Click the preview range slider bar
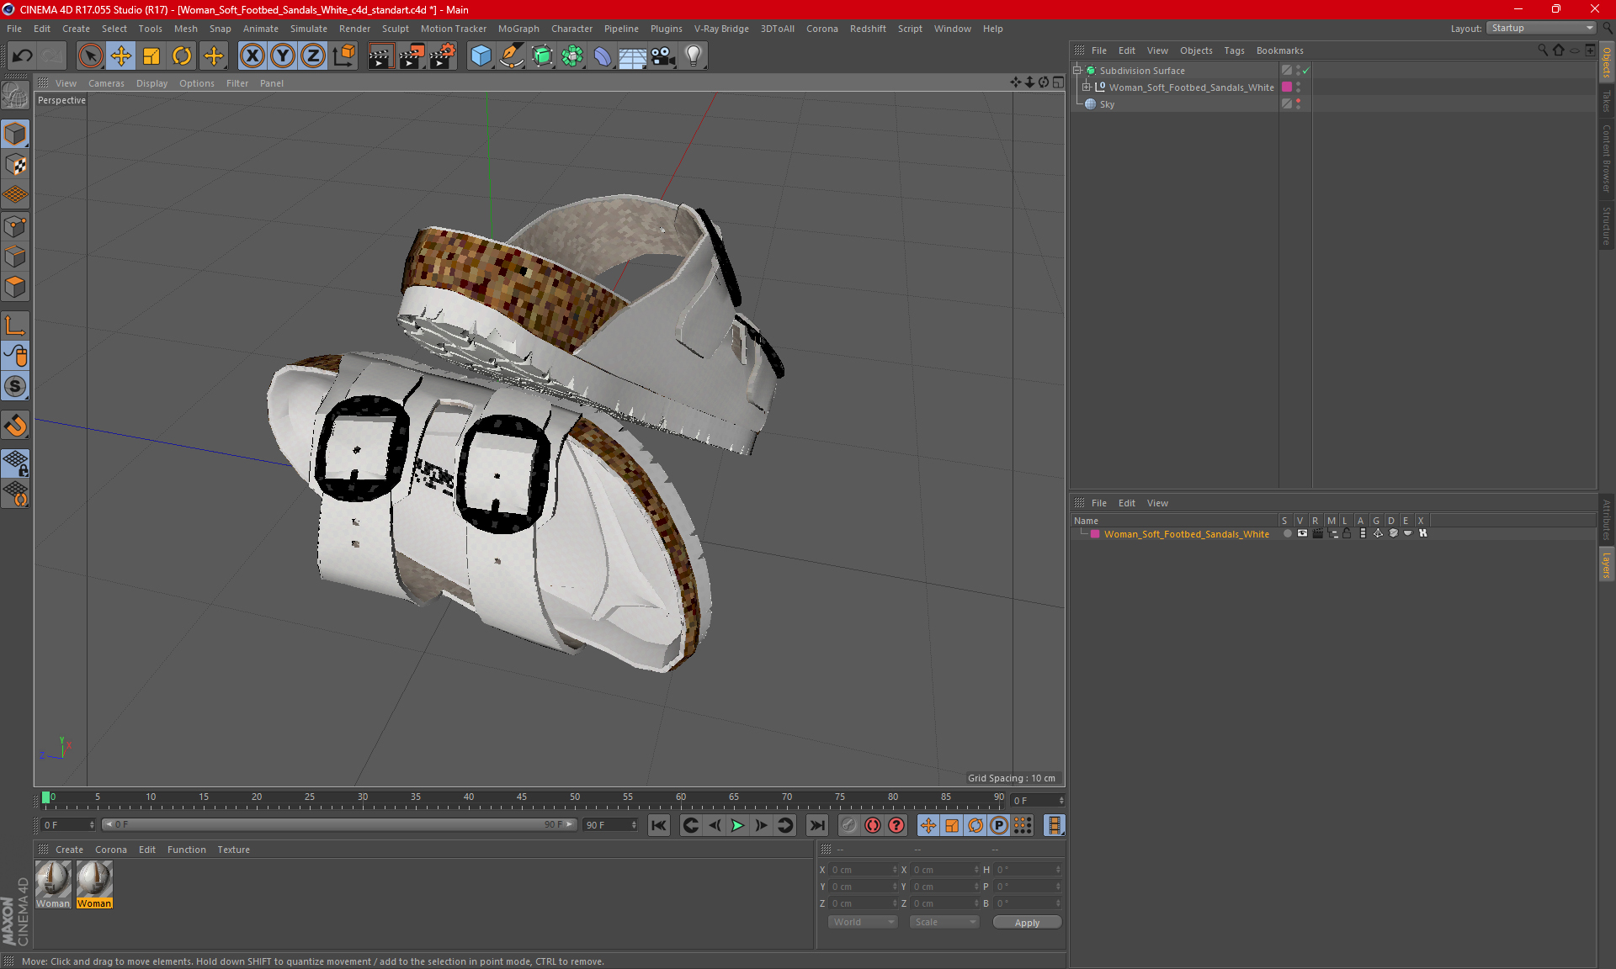The width and height of the screenshot is (1616, 969). [x=340, y=824]
